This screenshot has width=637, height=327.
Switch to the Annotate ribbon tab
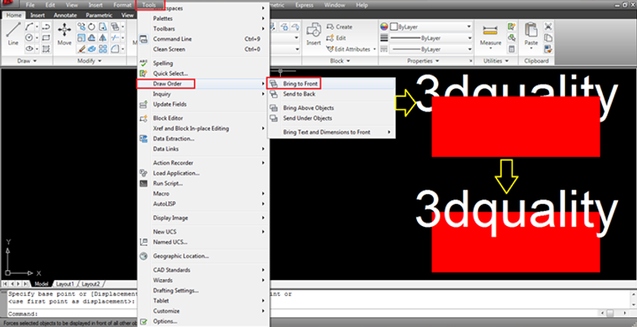(x=65, y=15)
